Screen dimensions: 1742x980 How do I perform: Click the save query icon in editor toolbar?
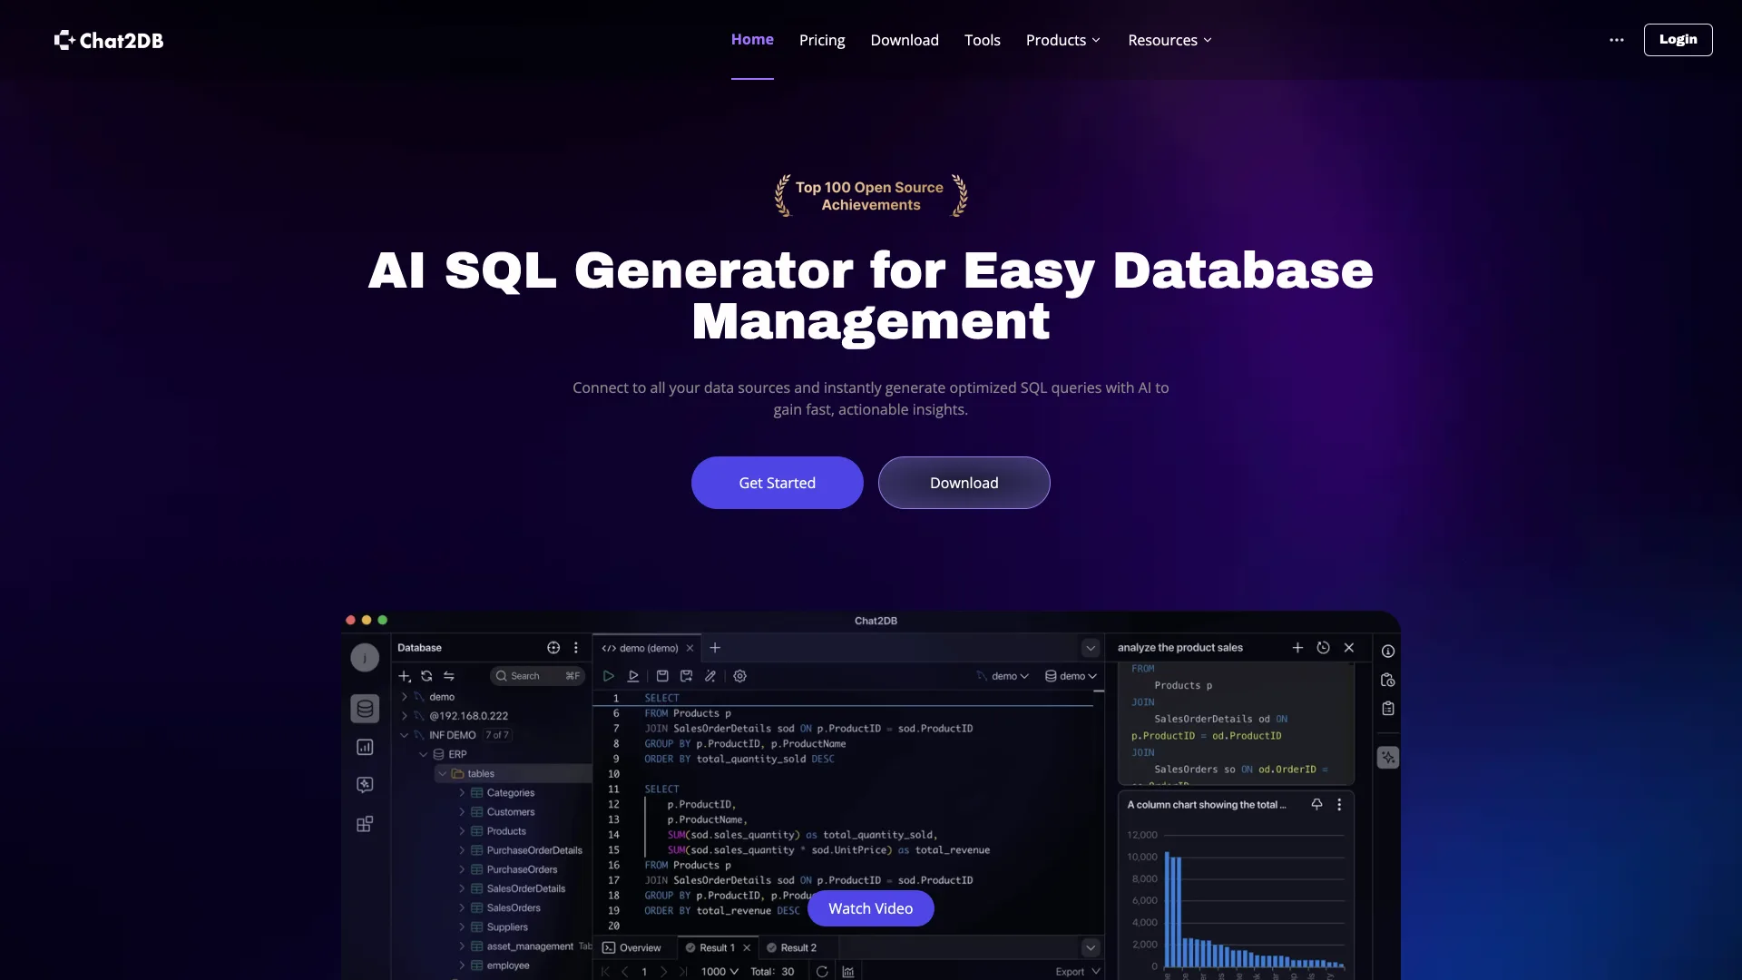coord(662,676)
